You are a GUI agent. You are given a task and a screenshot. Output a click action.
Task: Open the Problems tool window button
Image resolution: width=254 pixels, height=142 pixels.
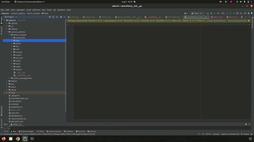tap(69, 131)
